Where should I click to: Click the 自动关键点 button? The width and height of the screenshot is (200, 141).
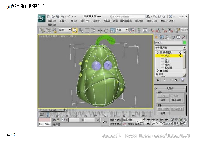click(115, 120)
